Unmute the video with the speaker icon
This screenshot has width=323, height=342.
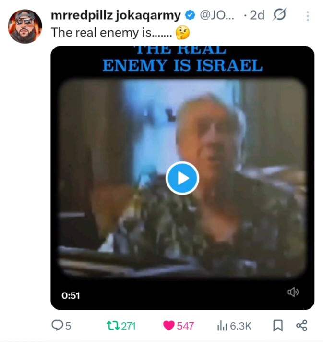293,292
